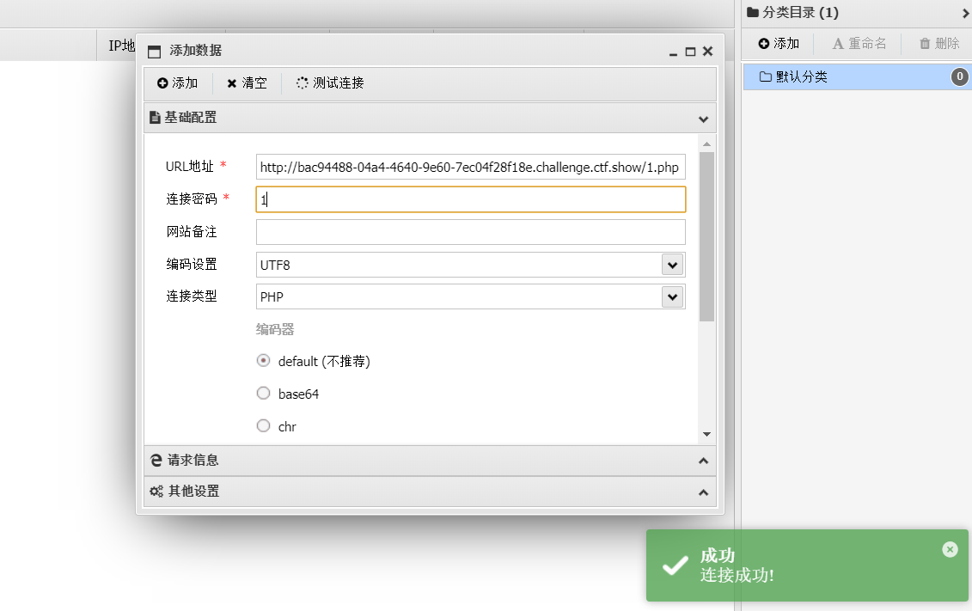This screenshot has width=972, height=611.
Task: Click 删除 in the category panel
Action: 939,43
